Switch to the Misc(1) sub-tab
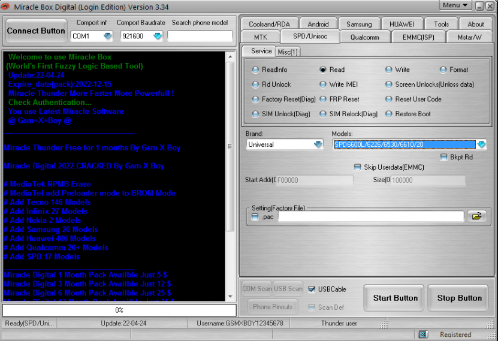 288,52
